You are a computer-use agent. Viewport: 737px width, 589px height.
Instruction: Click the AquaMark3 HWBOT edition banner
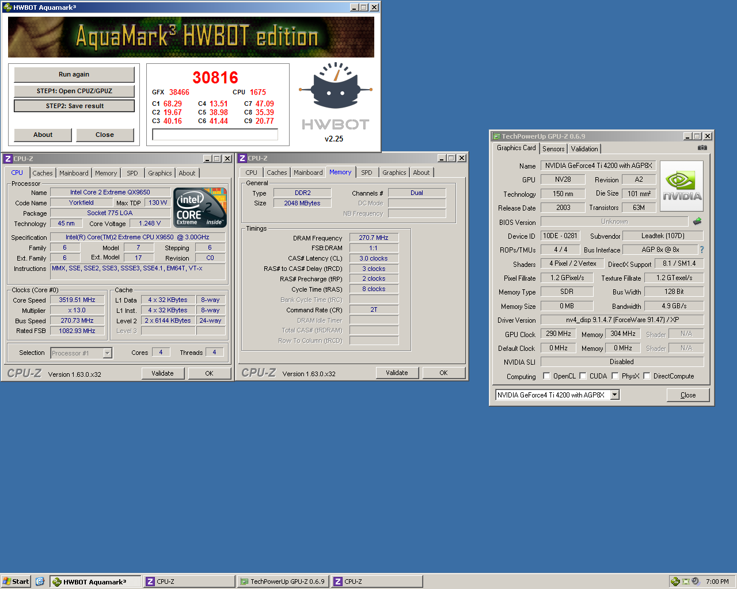click(x=191, y=37)
